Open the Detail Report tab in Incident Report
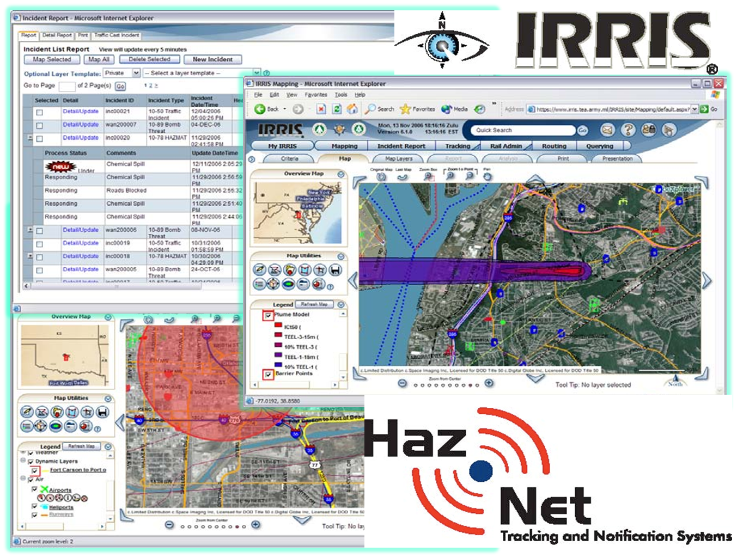The width and height of the screenshot is (737, 558). coord(57,35)
